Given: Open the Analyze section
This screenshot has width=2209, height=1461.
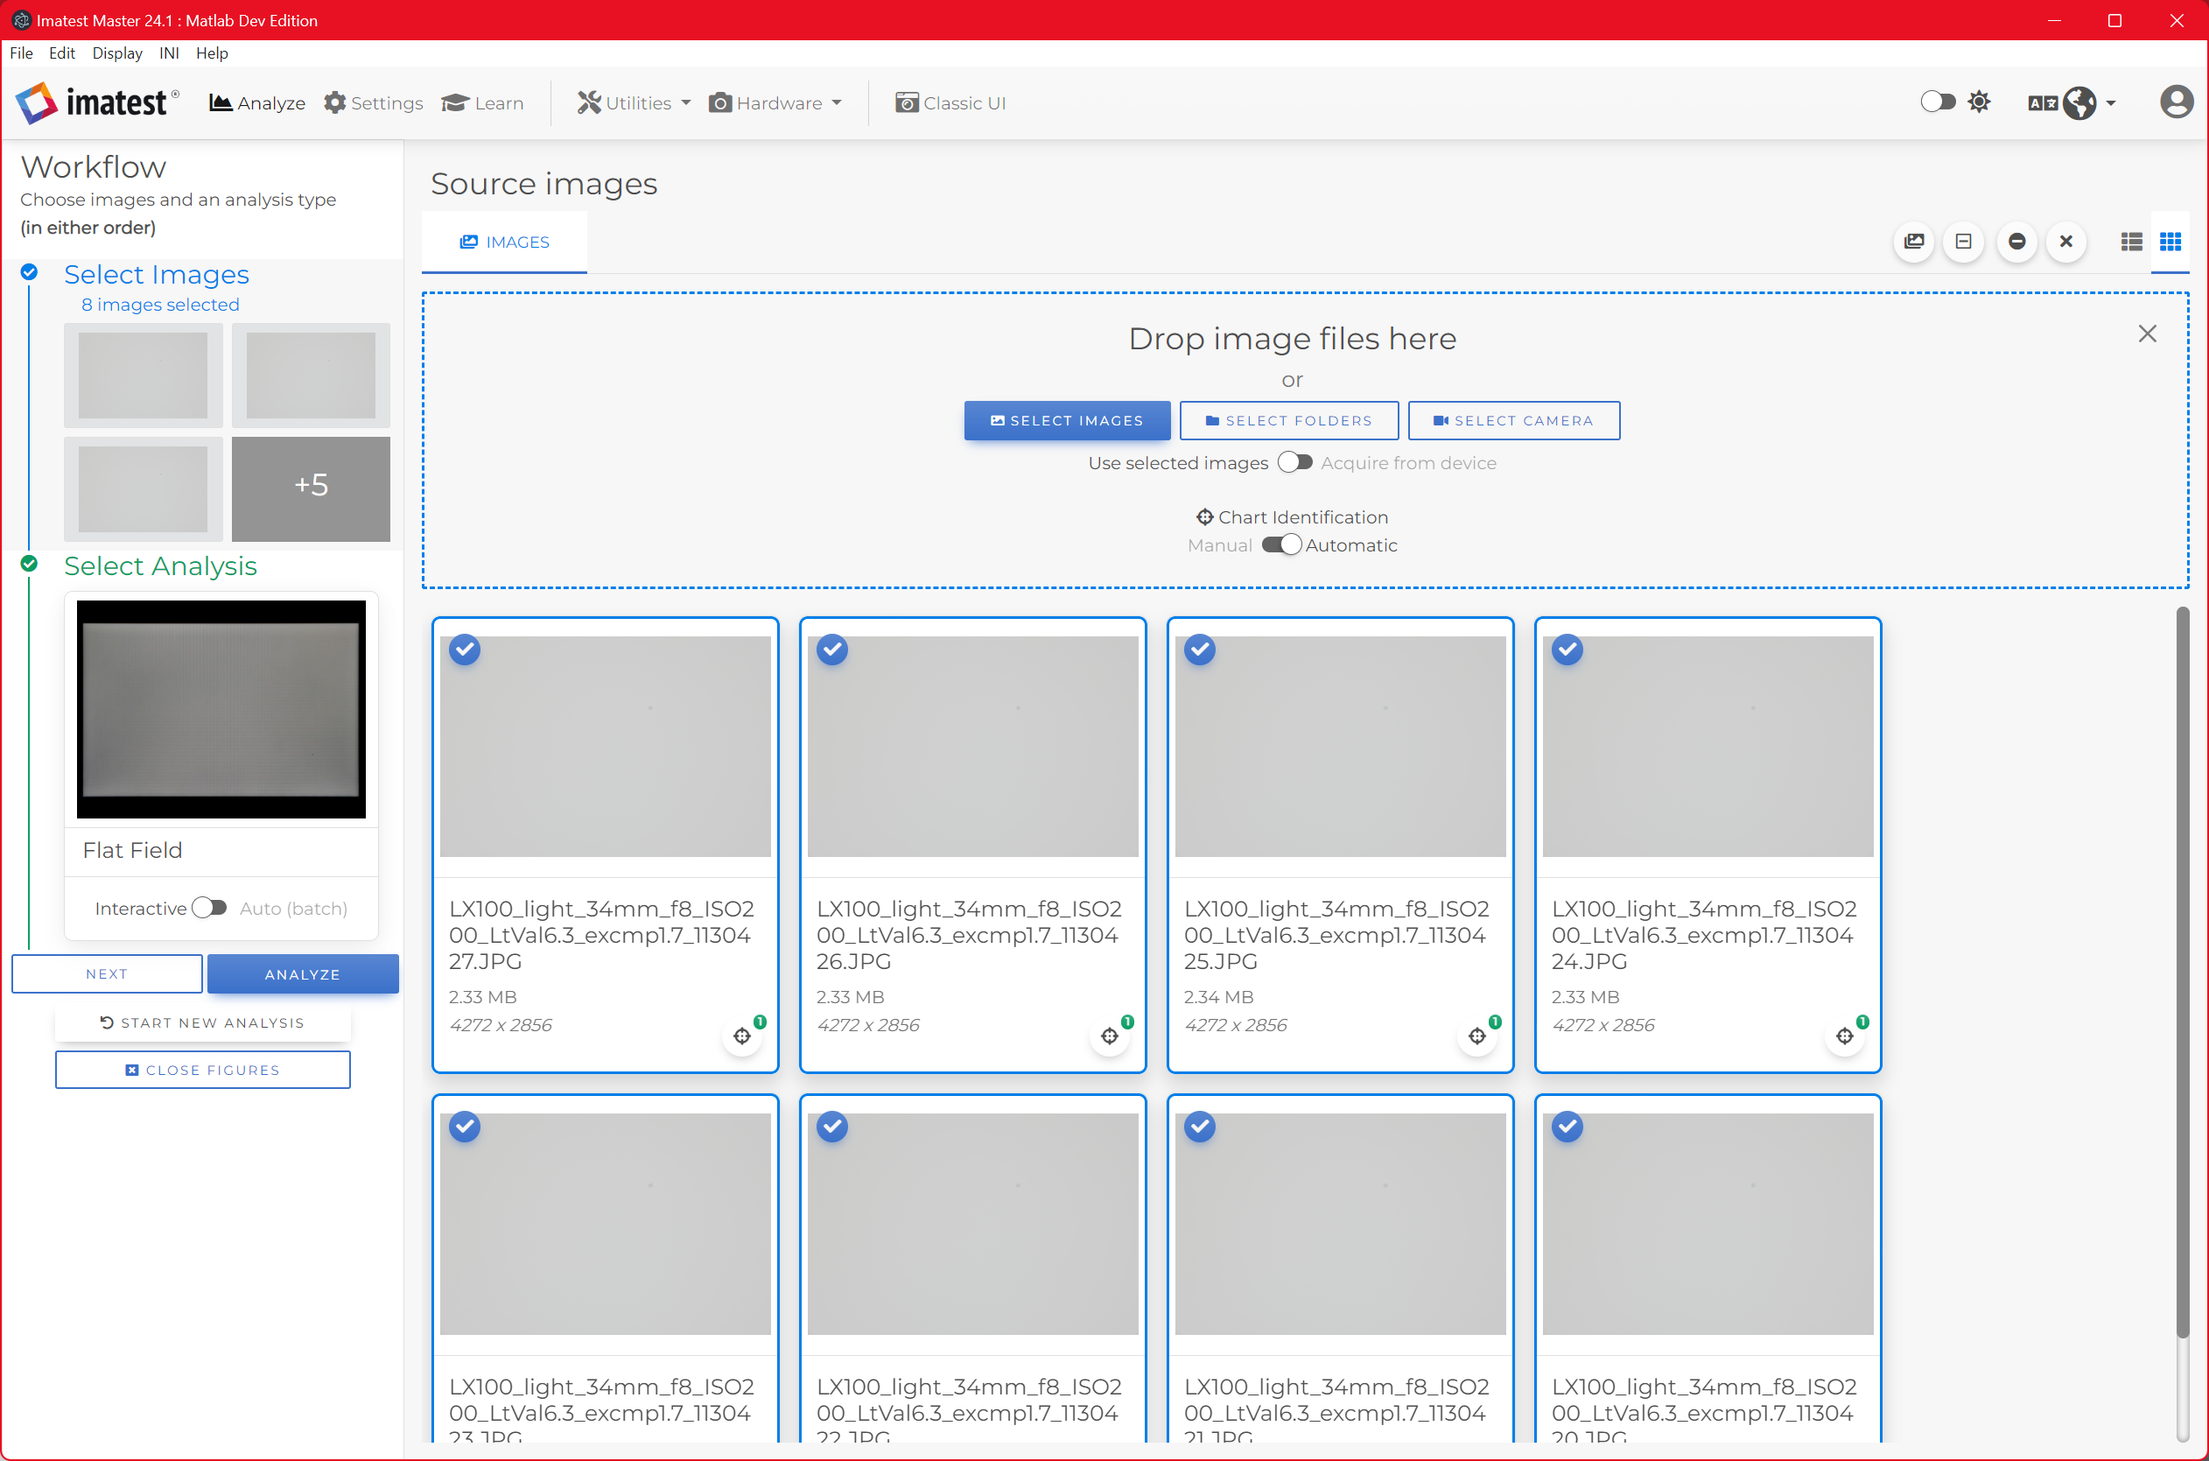Looking at the screenshot, I should (257, 102).
